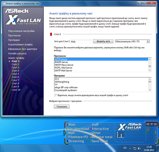
Task: Select 'SMTP Mail Server' protocol
Action: tap(101, 71)
